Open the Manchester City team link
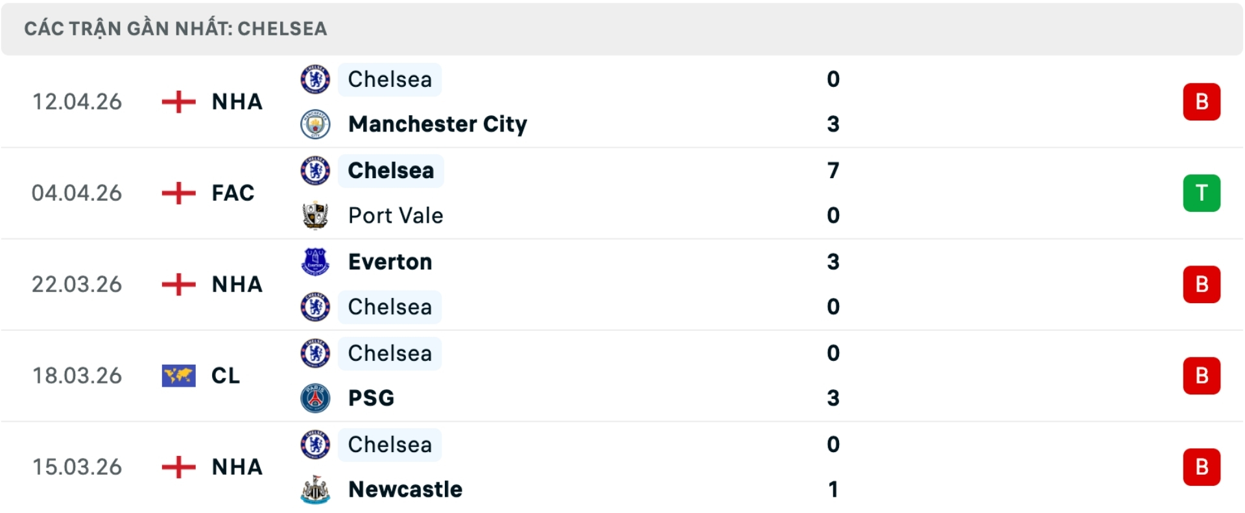The height and width of the screenshot is (513, 1245). click(437, 124)
